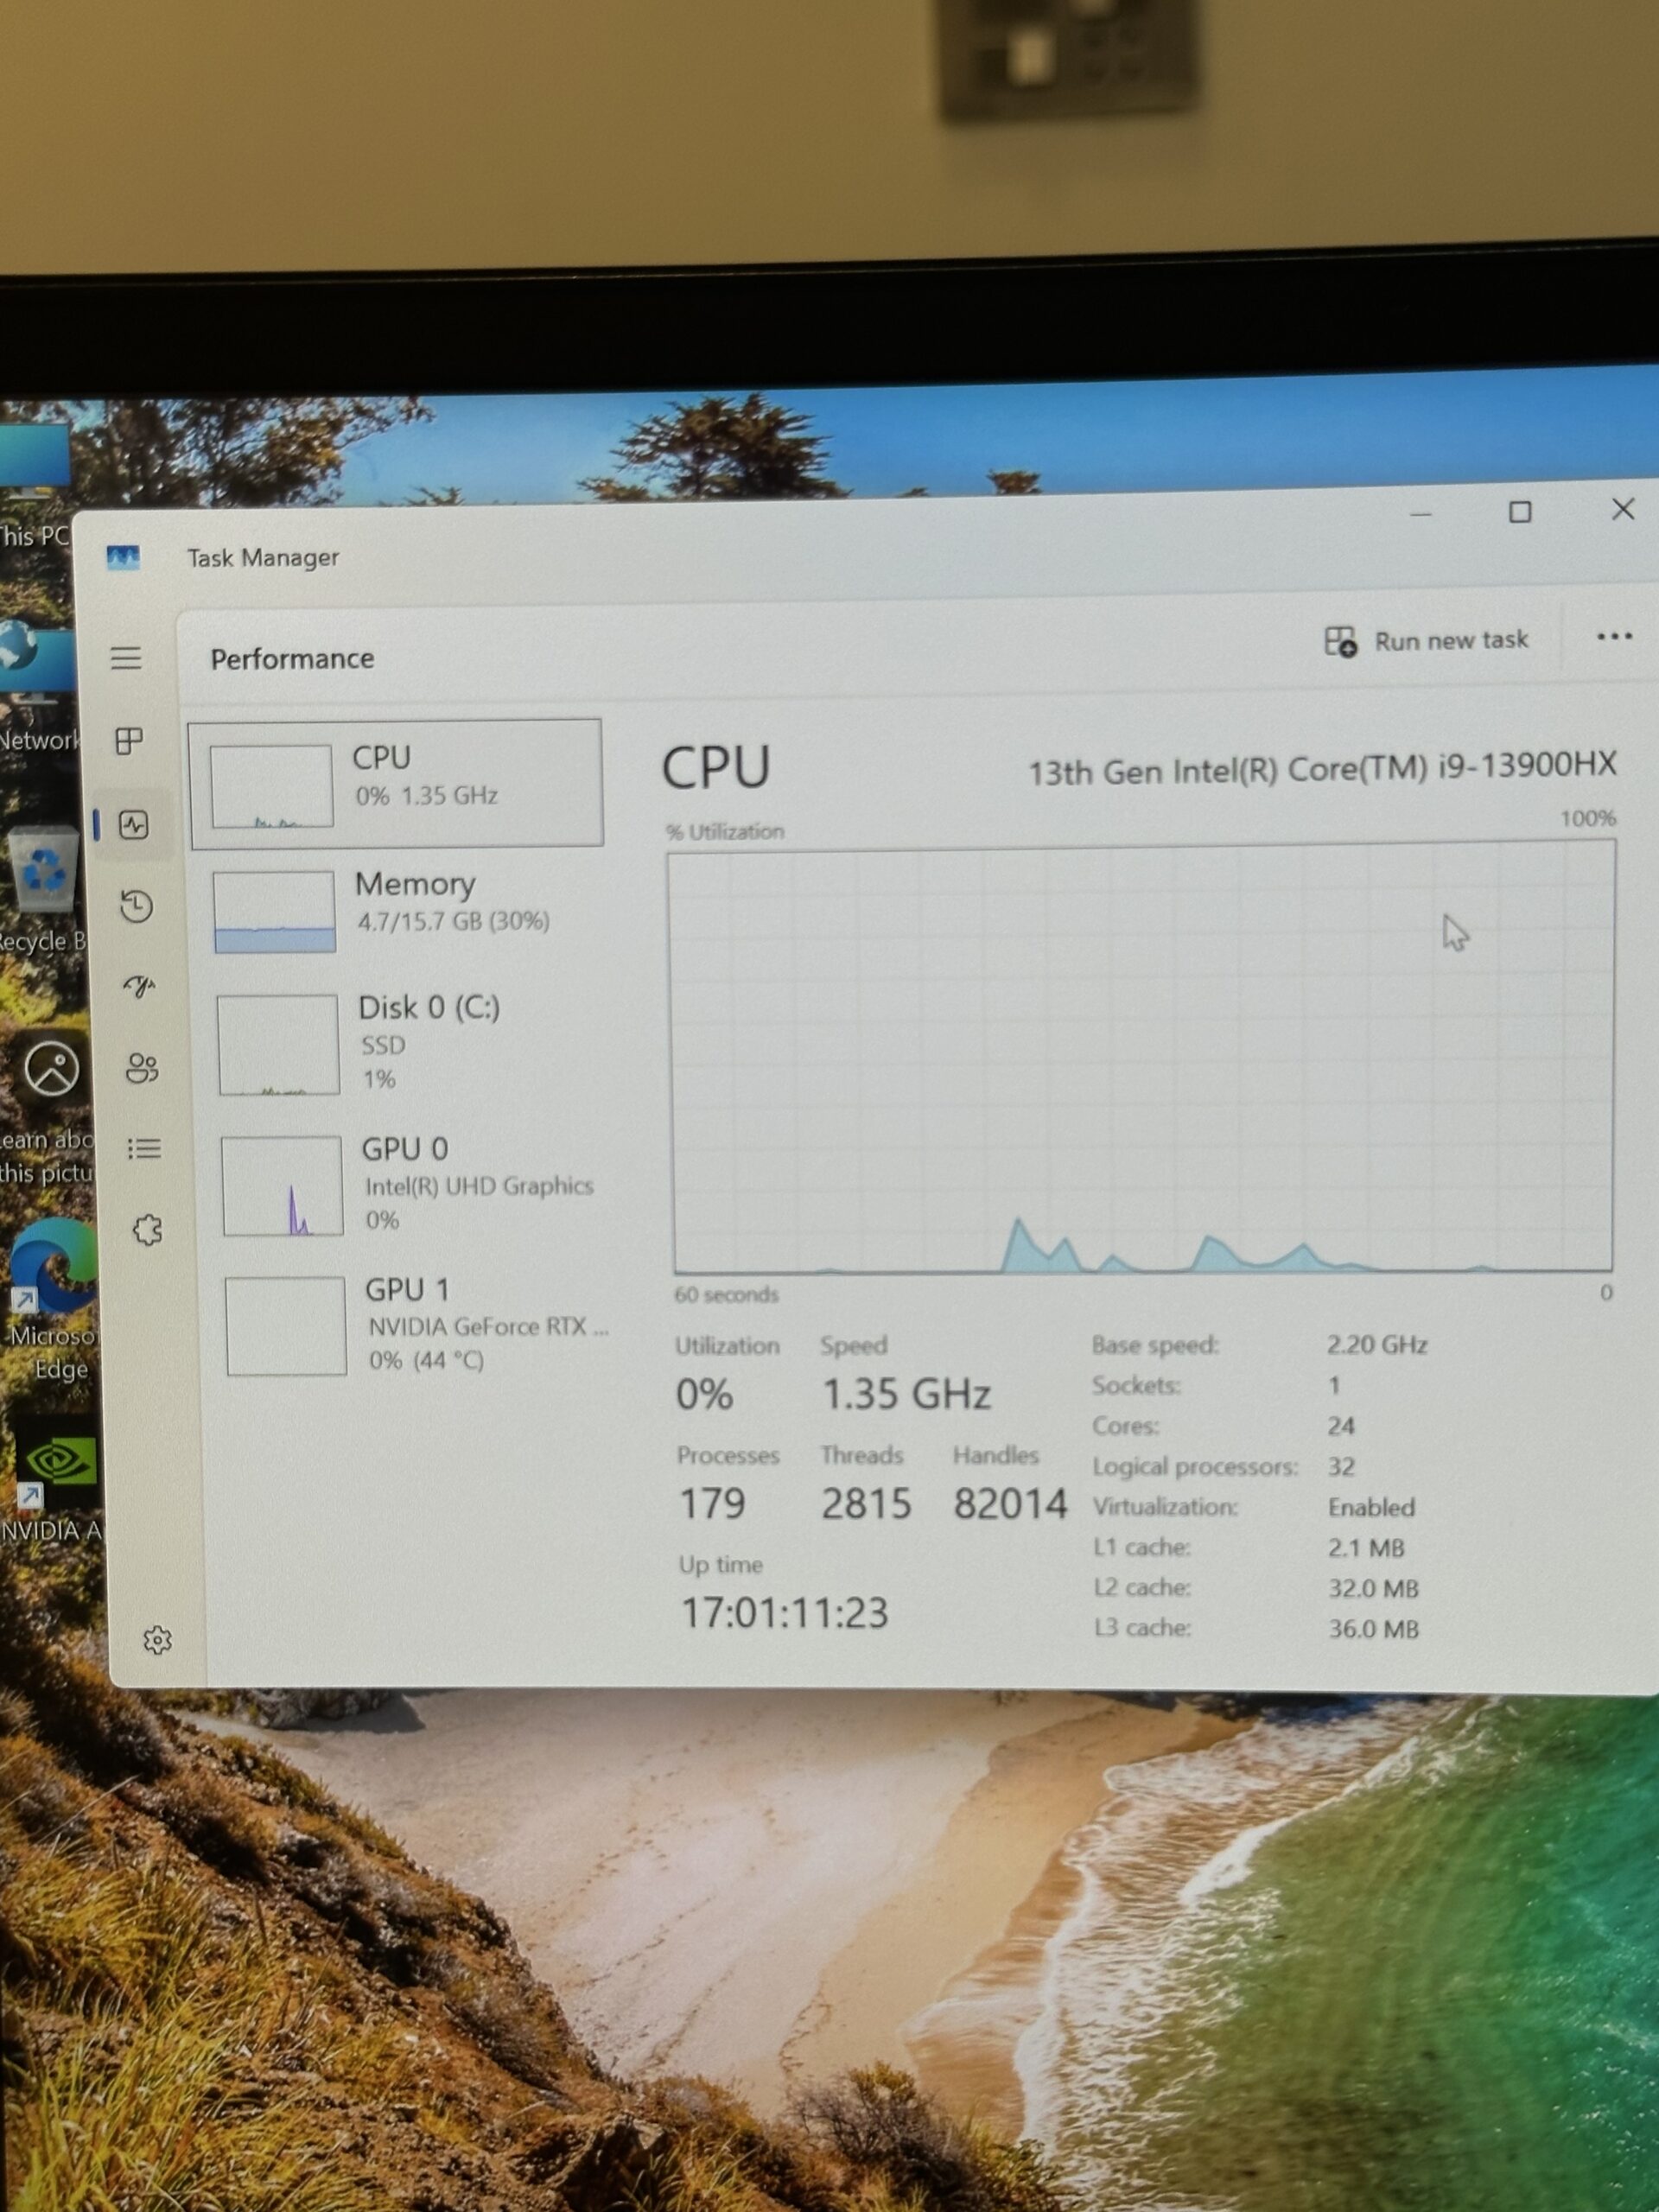Open the Services puzzle-piece sidebar icon
The image size is (1659, 2212).
point(148,1229)
